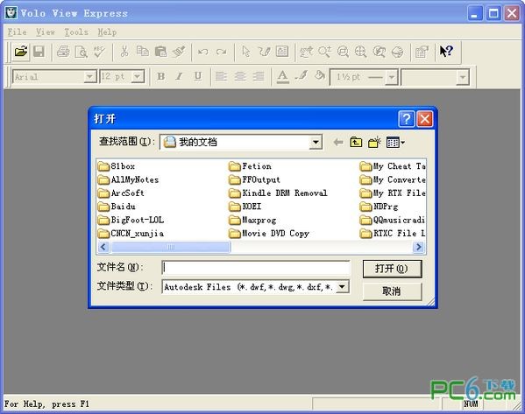Click the Zoom In magnifier icon
The image size is (525, 414).
point(324,52)
